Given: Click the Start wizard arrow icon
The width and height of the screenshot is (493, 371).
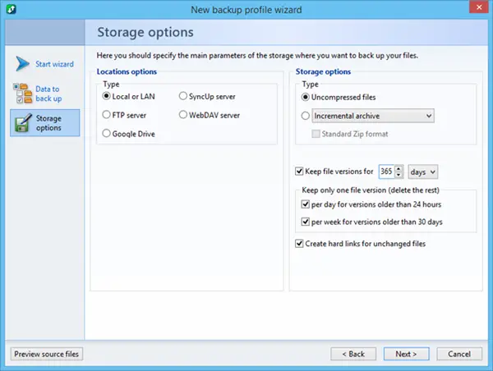Looking at the screenshot, I should [22, 63].
